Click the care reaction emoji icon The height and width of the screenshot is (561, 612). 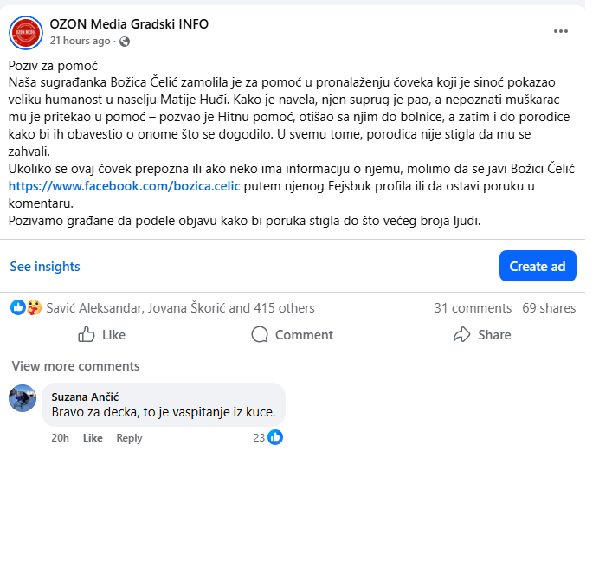34,307
